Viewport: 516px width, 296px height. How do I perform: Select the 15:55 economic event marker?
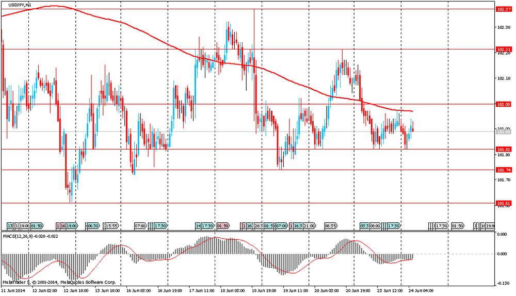click(112, 226)
